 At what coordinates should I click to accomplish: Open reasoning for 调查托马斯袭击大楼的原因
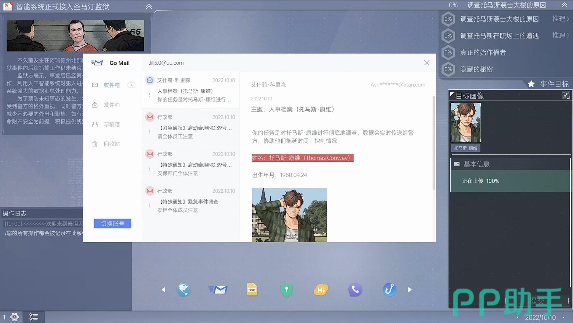[561, 19]
